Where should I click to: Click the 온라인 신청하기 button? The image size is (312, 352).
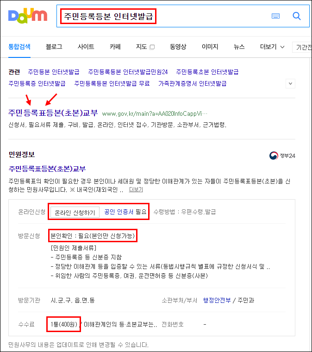click(75, 213)
